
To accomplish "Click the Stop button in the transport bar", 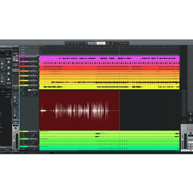I will tap(95, 43).
